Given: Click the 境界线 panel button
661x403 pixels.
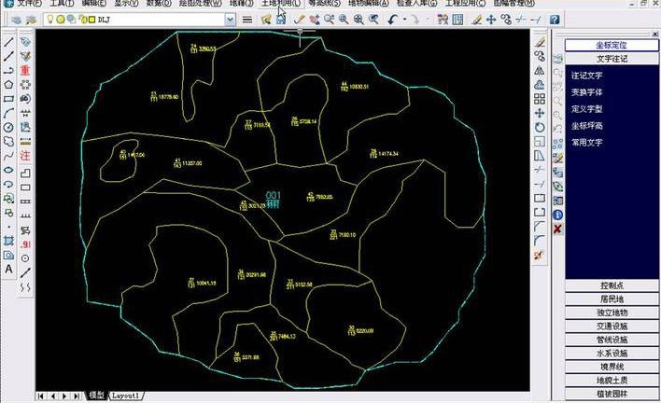Looking at the screenshot, I should (612, 367).
